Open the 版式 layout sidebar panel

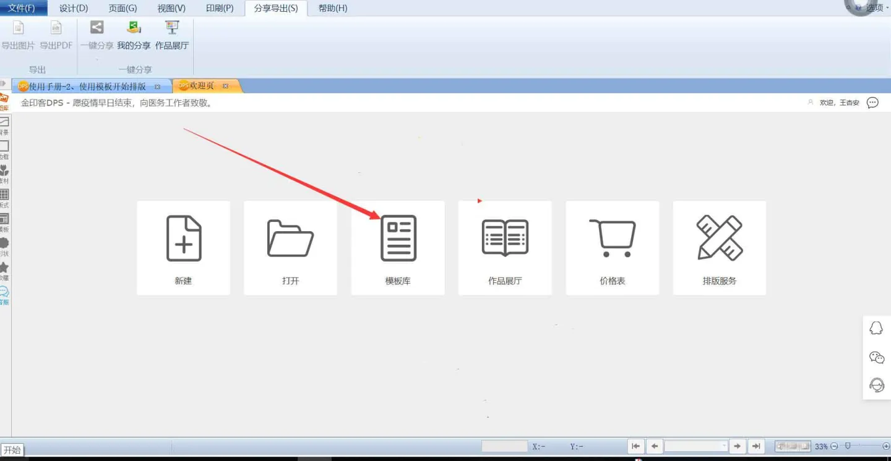coord(4,198)
